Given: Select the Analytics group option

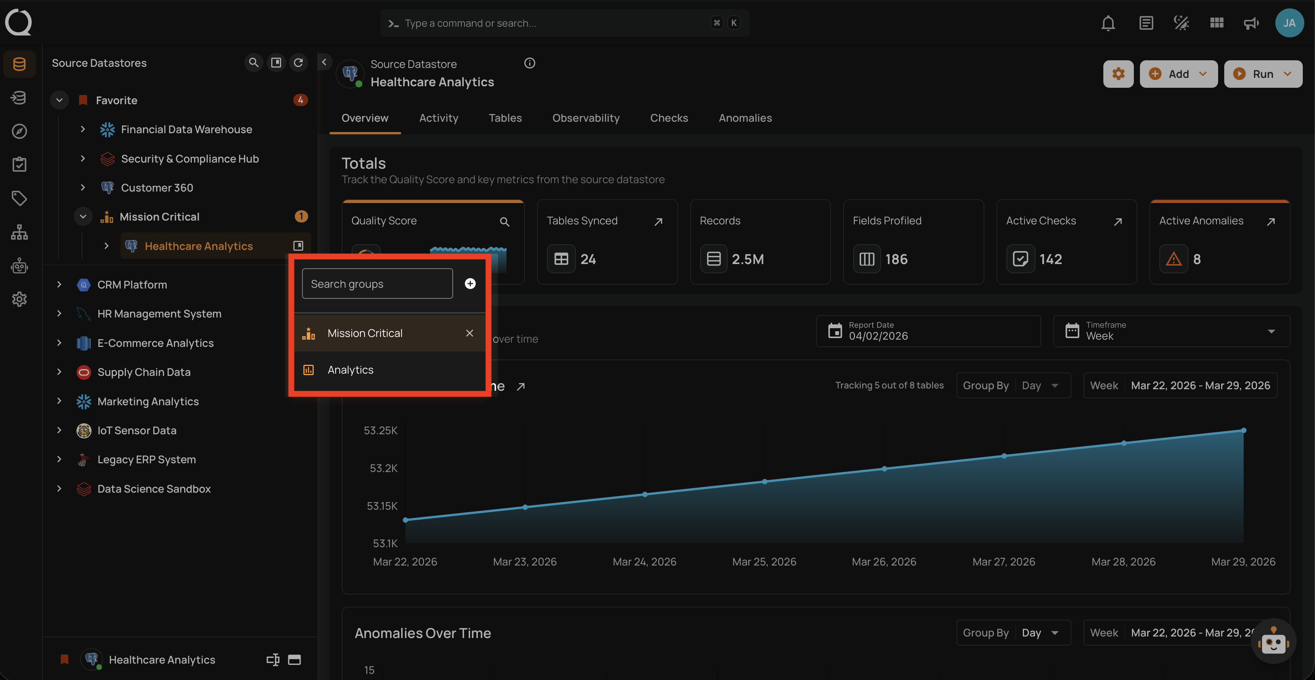Looking at the screenshot, I should pyautogui.click(x=351, y=370).
